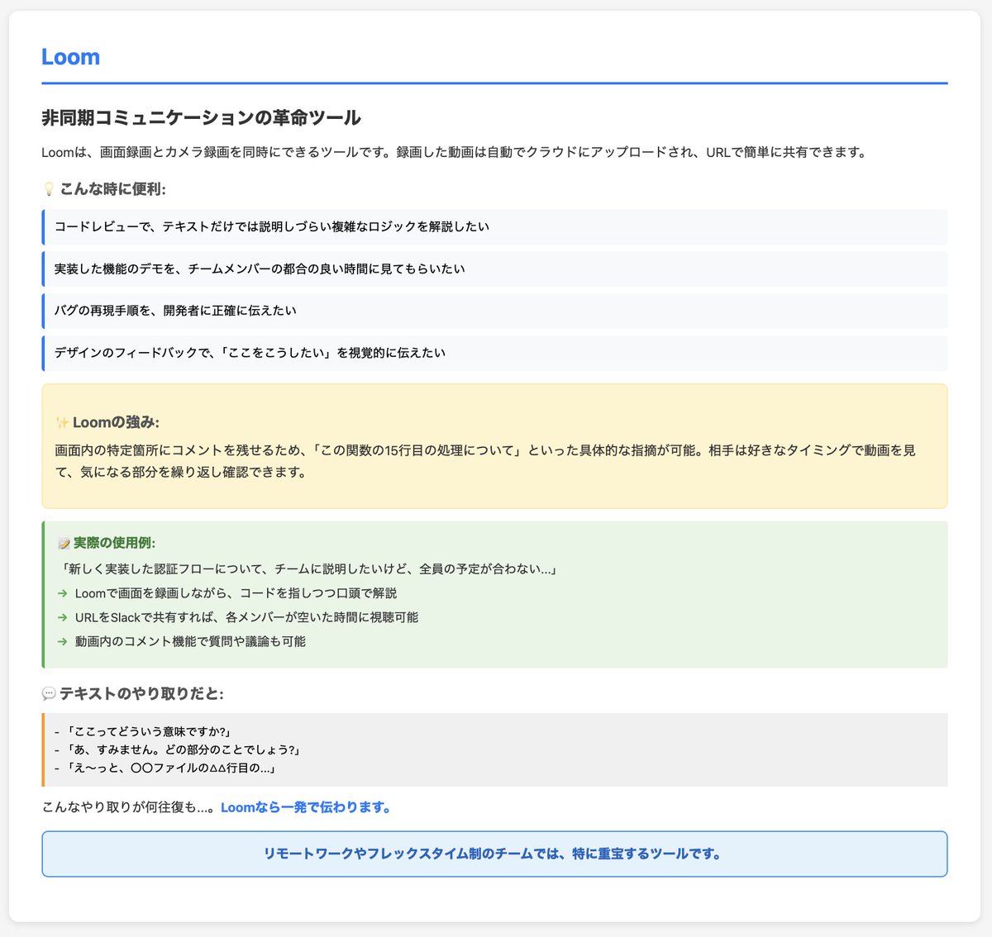
Task: Click the arrow before Loomで画面を録画しながら
Action: [62, 593]
